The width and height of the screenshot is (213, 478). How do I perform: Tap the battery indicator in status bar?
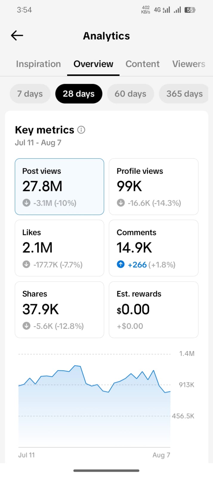coord(190,10)
